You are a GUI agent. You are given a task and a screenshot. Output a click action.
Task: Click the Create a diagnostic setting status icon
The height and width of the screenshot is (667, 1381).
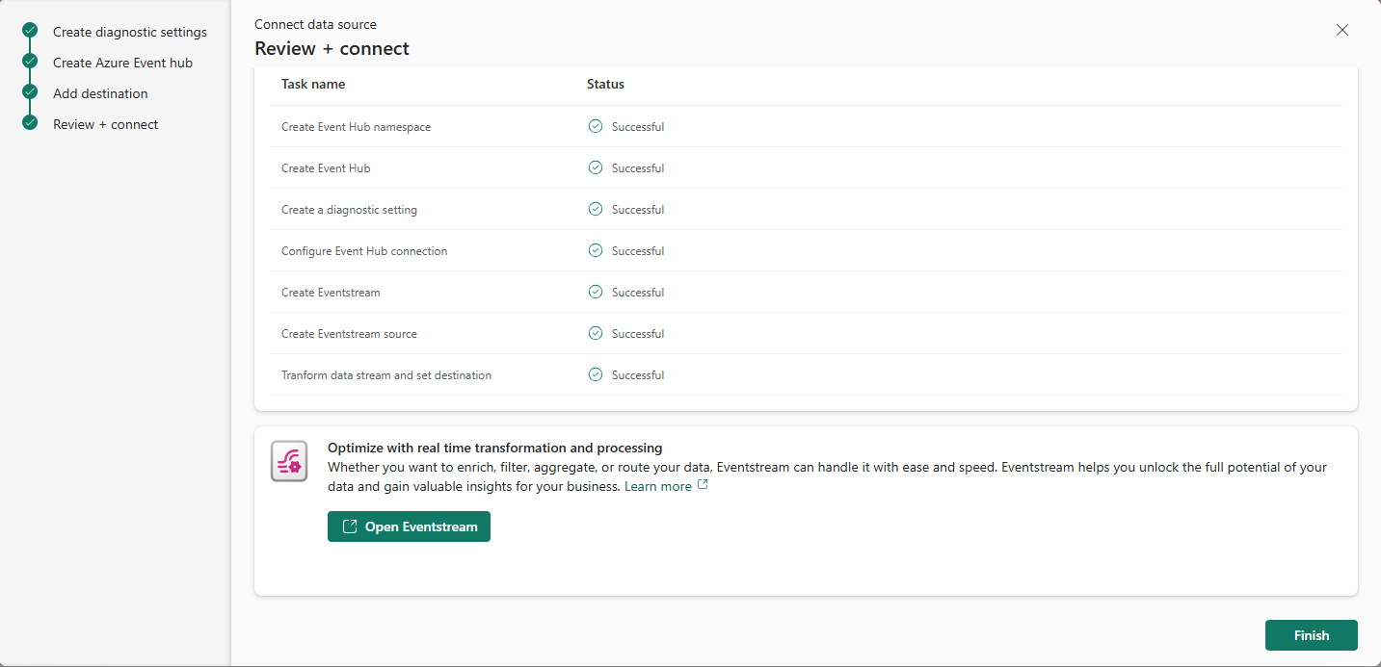click(x=596, y=209)
